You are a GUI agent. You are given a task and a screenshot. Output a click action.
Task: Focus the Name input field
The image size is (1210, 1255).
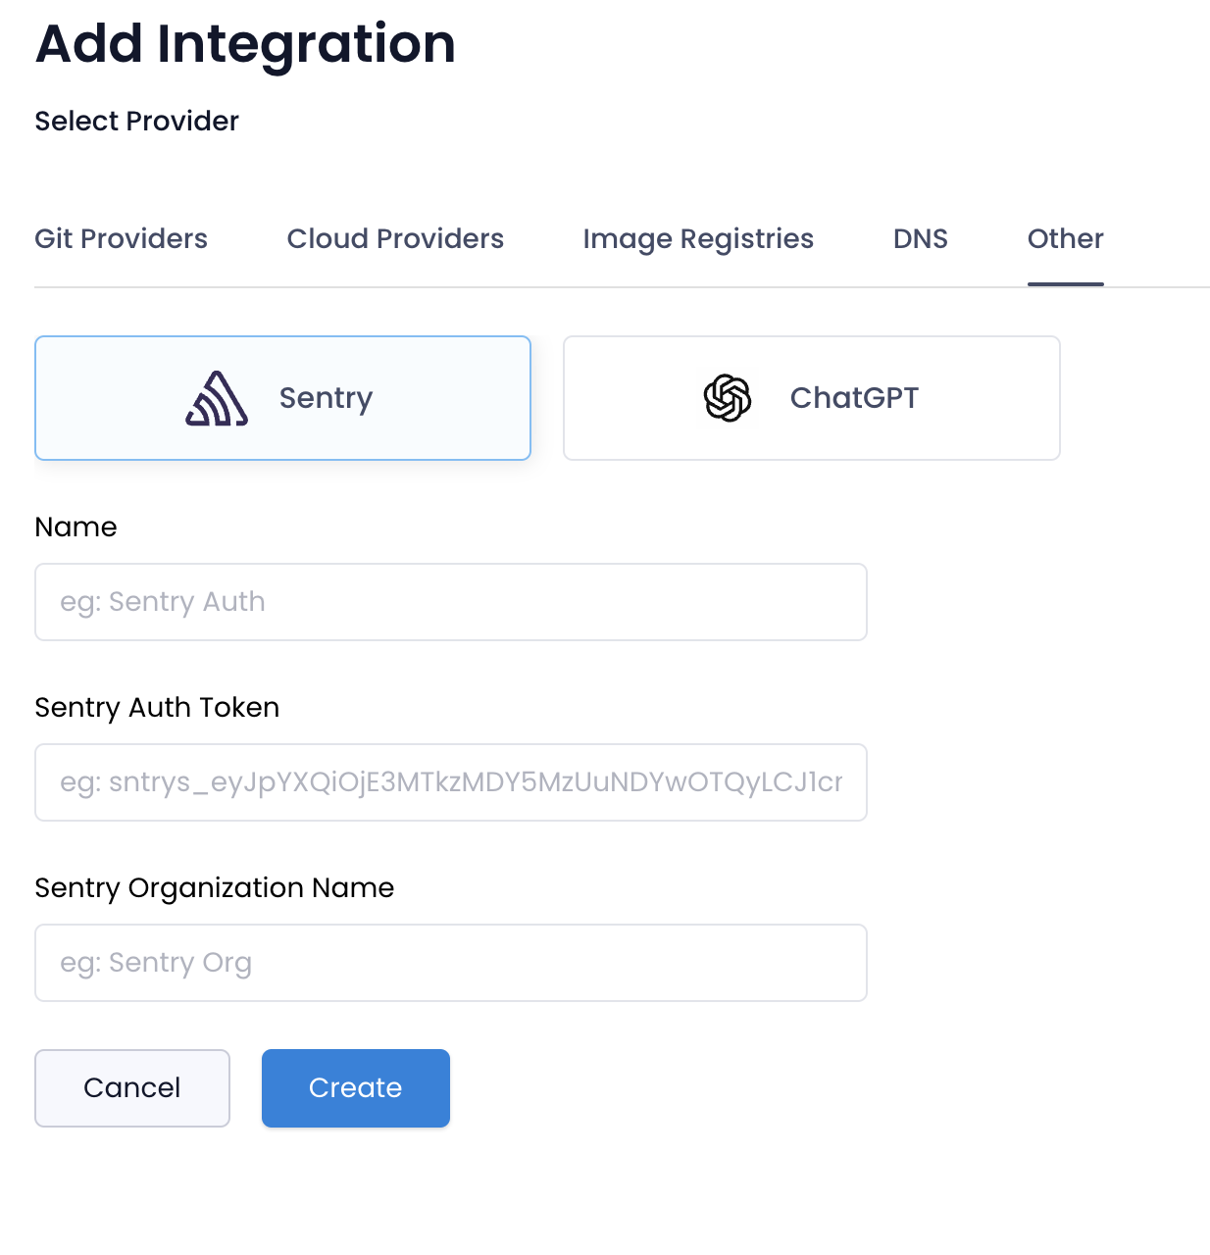[x=451, y=602]
